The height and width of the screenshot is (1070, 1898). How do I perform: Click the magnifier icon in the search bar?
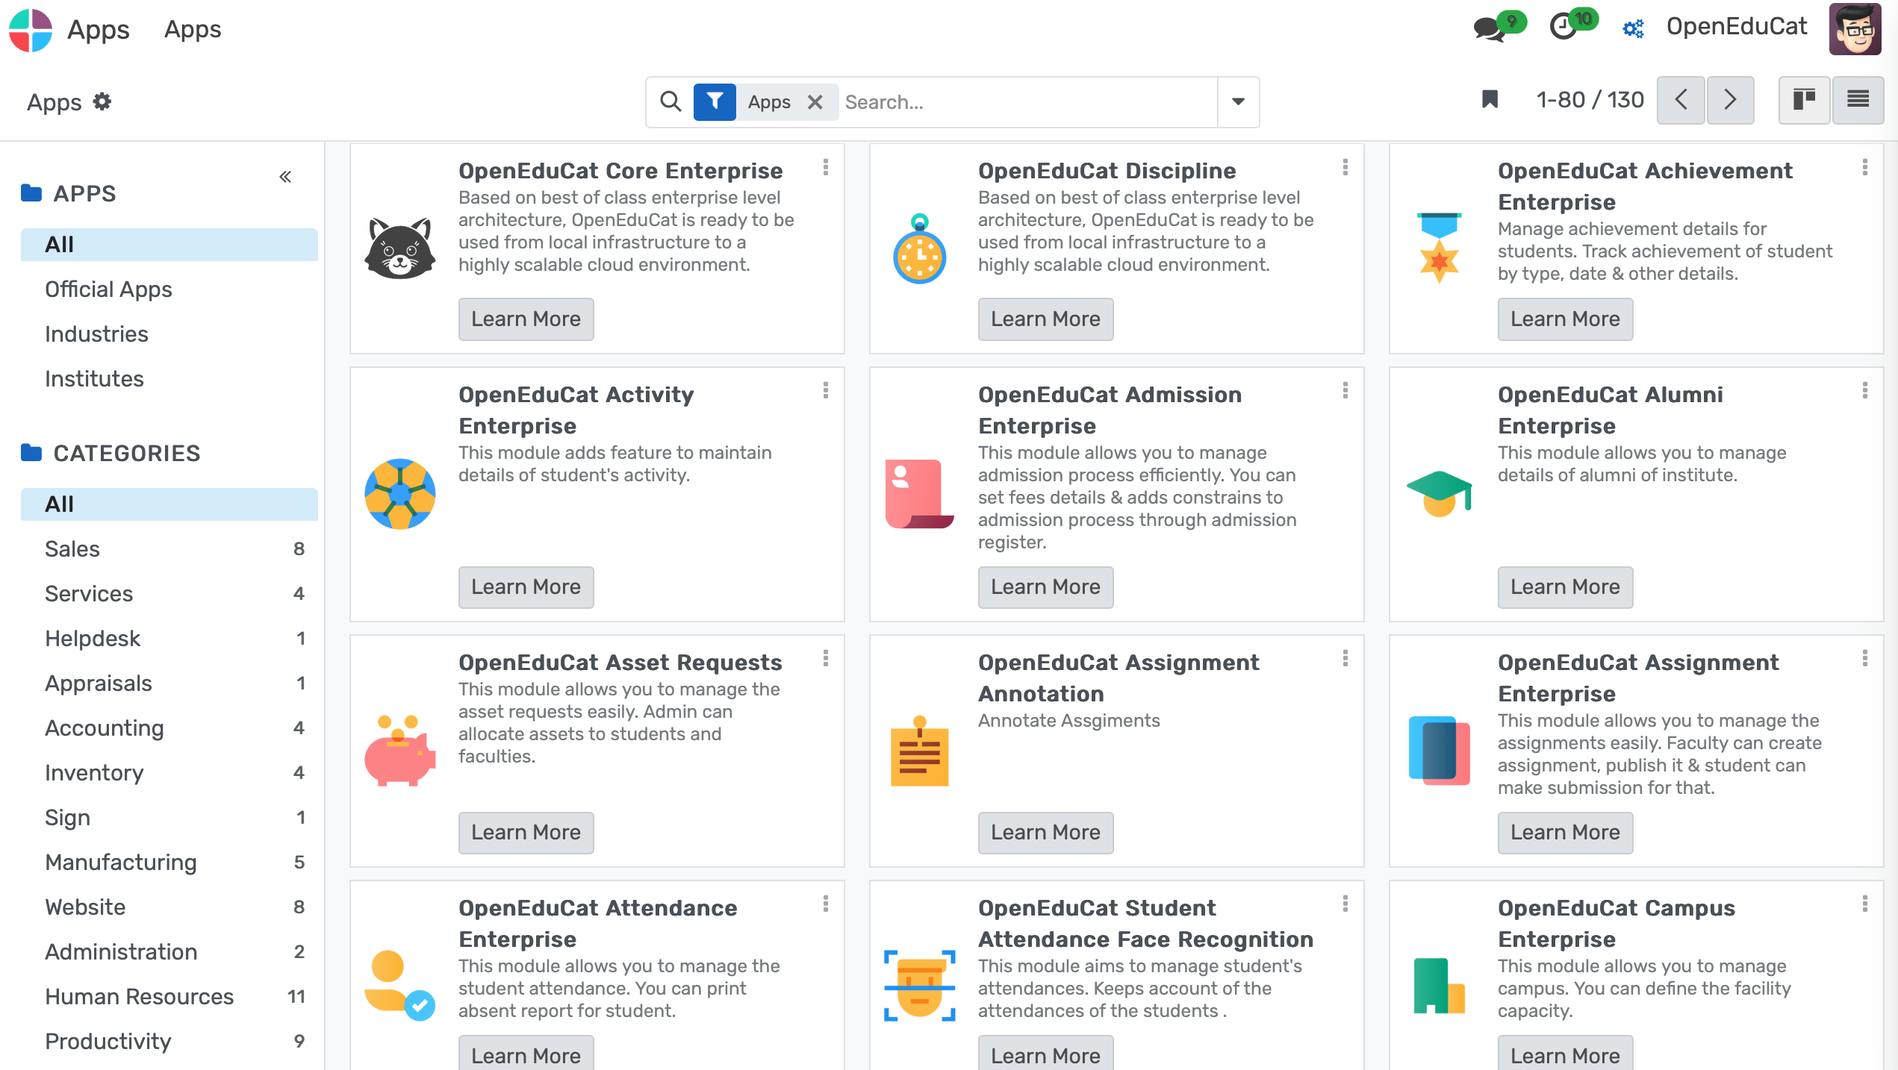point(670,101)
